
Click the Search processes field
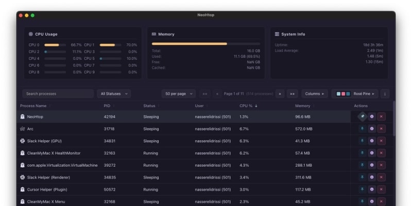pyautogui.click(x=58, y=94)
